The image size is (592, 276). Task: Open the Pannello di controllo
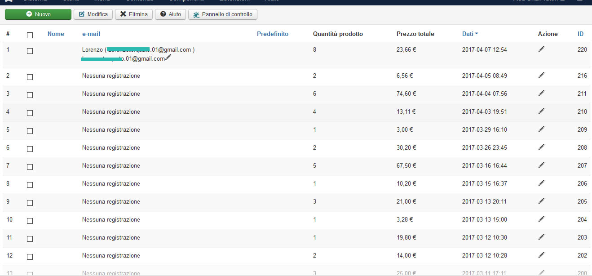[223, 14]
